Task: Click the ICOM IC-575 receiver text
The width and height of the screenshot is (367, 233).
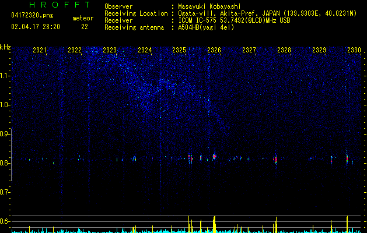Action: pyautogui.click(x=234, y=20)
